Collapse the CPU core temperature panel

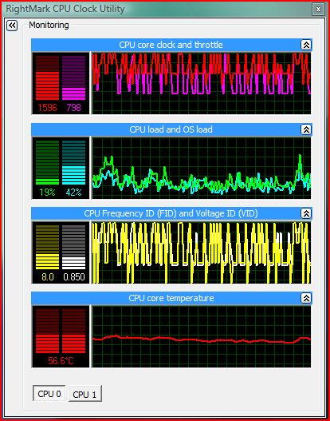pos(306,298)
